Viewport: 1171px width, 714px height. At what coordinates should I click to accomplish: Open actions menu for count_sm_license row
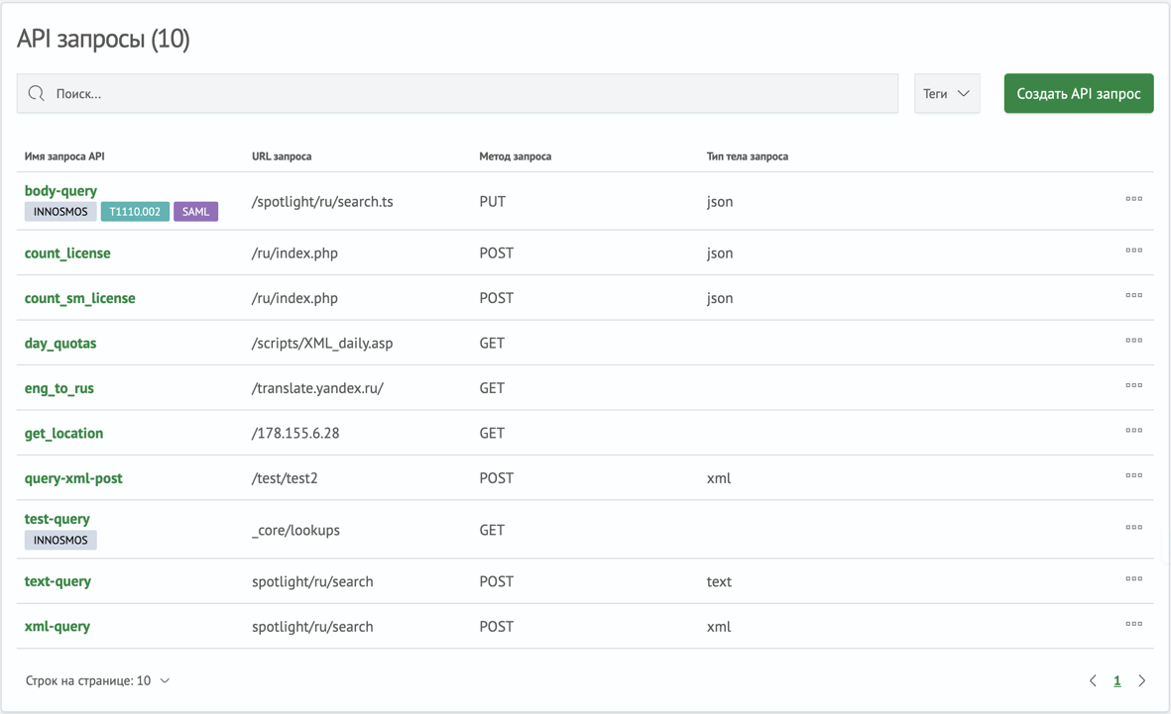(x=1133, y=295)
